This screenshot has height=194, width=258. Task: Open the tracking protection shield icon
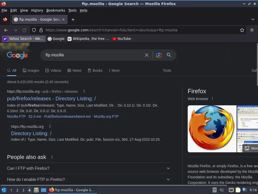click(34, 30)
